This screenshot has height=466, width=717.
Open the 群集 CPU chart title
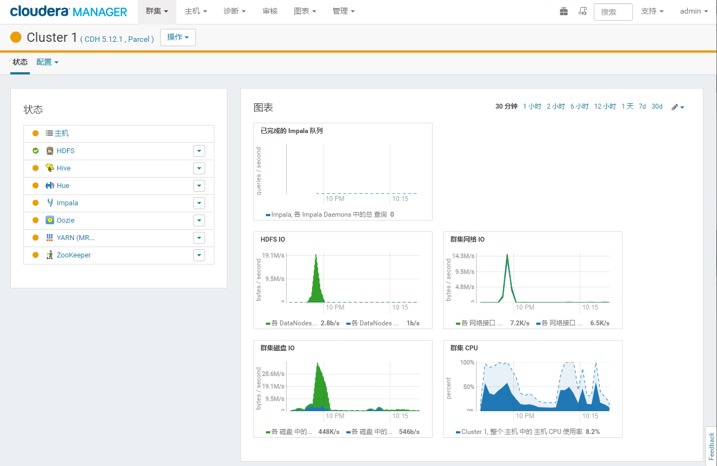[464, 348]
